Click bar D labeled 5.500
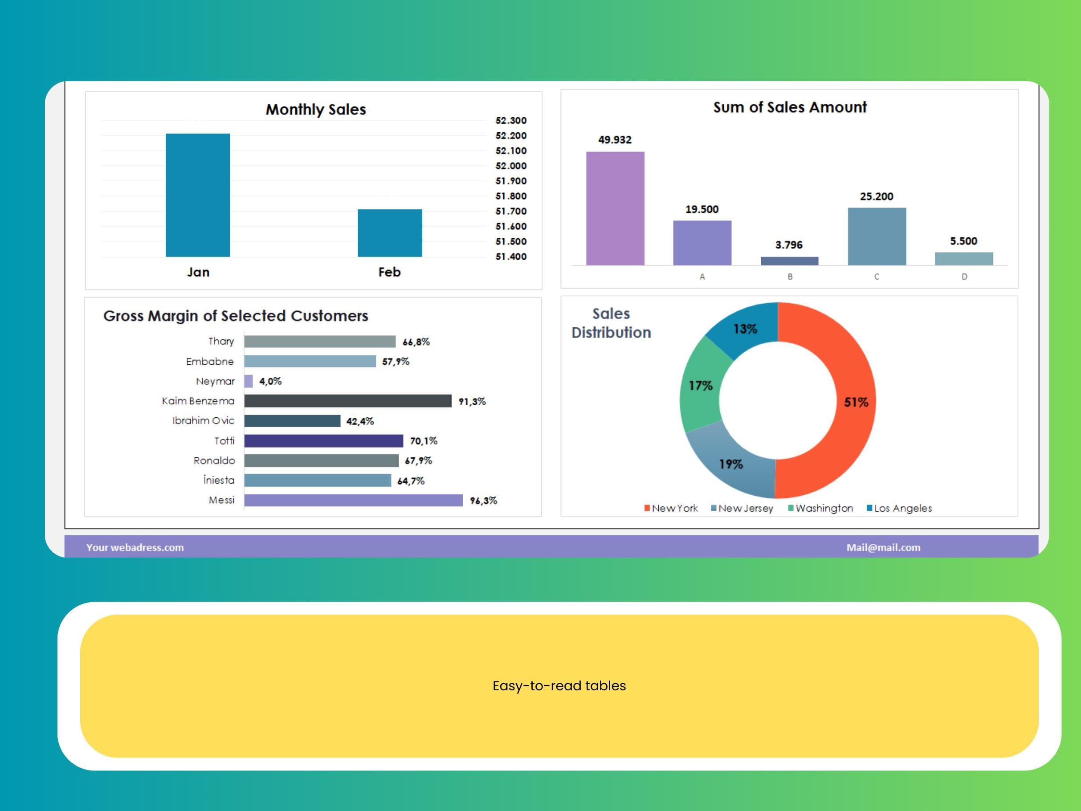This screenshot has width=1081, height=811. 964,259
